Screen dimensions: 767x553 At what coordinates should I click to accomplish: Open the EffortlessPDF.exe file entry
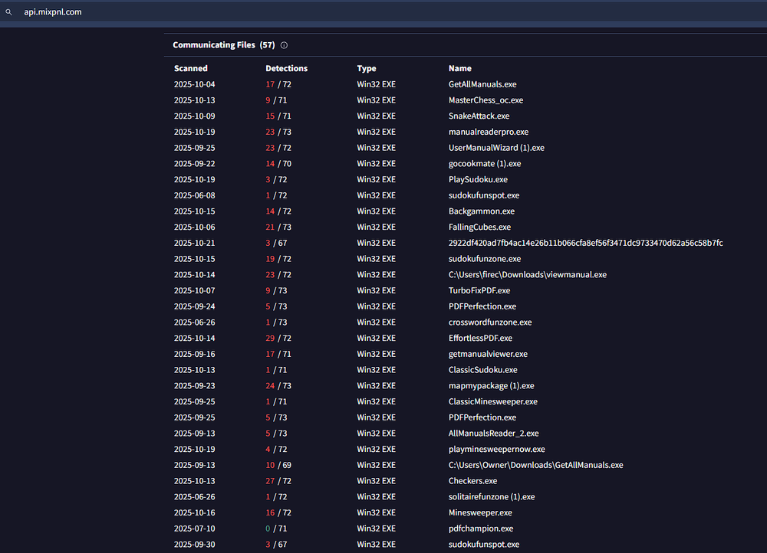480,338
